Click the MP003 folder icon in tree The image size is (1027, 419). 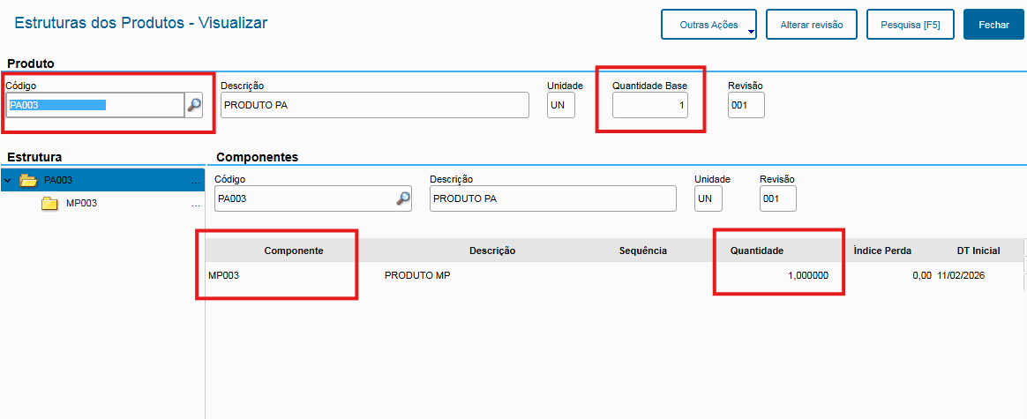click(x=49, y=204)
